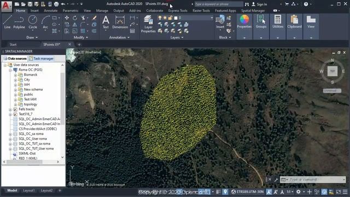Close the SPoints XY drawing tab

[69, 44]
